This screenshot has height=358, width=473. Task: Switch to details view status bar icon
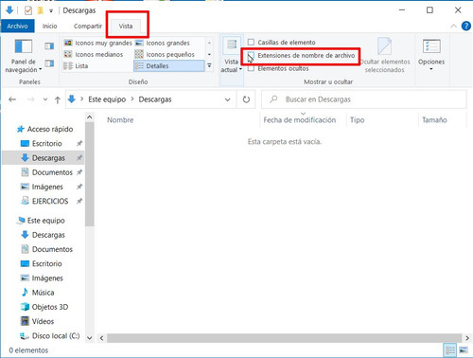click(x=450, y=350)
